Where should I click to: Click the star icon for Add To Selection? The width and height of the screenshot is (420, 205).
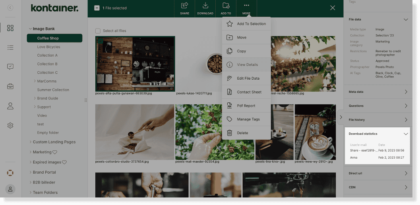(x=230, y=24)
